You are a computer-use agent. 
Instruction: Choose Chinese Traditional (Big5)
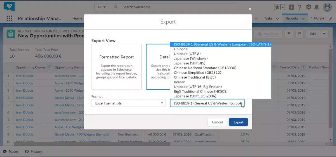[221, 77]
